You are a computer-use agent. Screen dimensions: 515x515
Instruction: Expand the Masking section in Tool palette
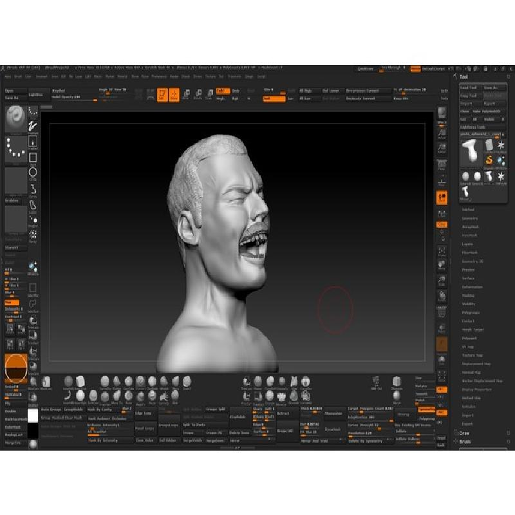468,295
